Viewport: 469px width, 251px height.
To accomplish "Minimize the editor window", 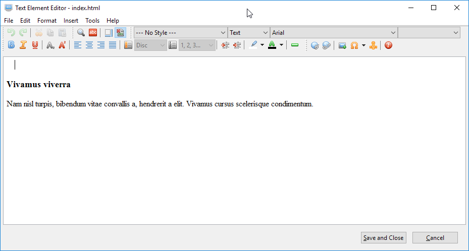I will pyautogui.click(x=411, y=8).
